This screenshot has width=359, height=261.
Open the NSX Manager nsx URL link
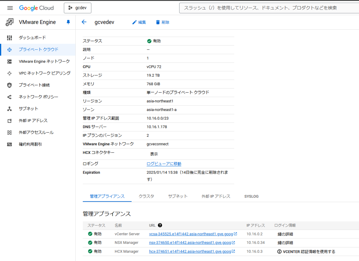coord(190,243)
